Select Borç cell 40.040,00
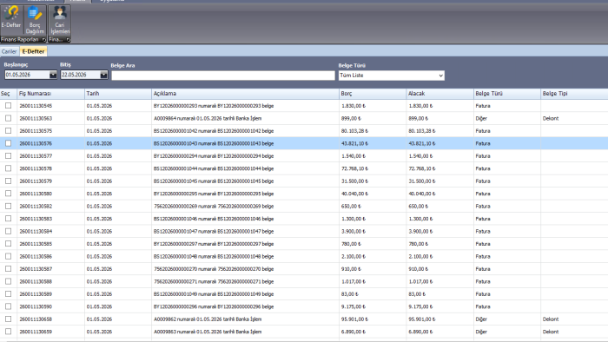Screen dimensions: 608x342 click(373, 194)
